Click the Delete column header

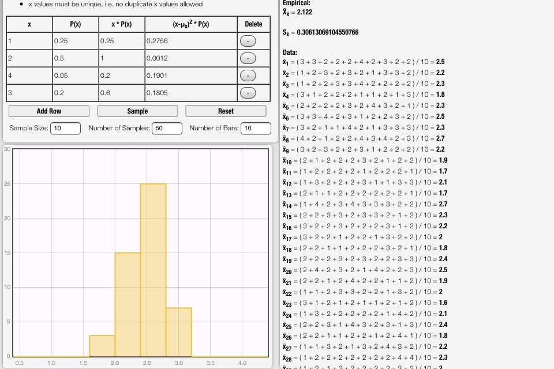pos(254,24)
